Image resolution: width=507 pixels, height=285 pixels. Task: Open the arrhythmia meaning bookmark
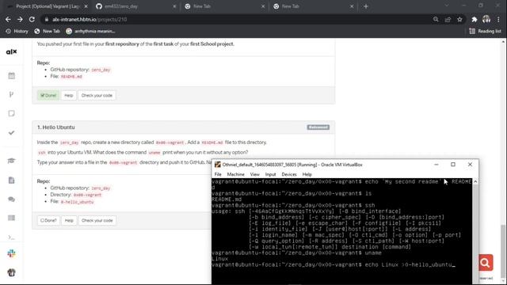pyautogui.click(x=90, y=31)
